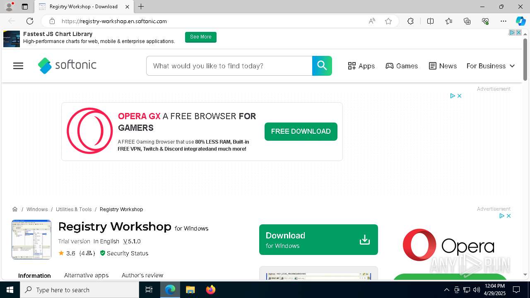Open the Games section
Screen dimensions: 530x298
click(x=402, y=66)
